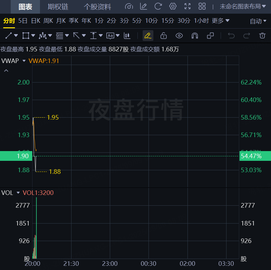Click the refresh chart icon
This screenshot has height=270, width=271.
click(158, 6)
